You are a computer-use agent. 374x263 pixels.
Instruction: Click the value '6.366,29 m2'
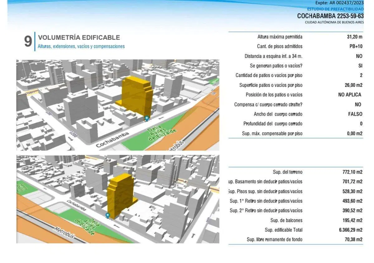[350, 230]
